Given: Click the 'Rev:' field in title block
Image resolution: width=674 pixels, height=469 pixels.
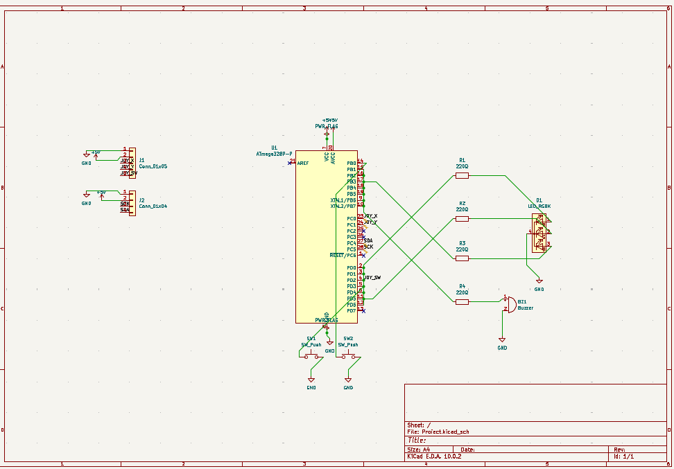Looking at the screenshot, I should click(620, 450).
